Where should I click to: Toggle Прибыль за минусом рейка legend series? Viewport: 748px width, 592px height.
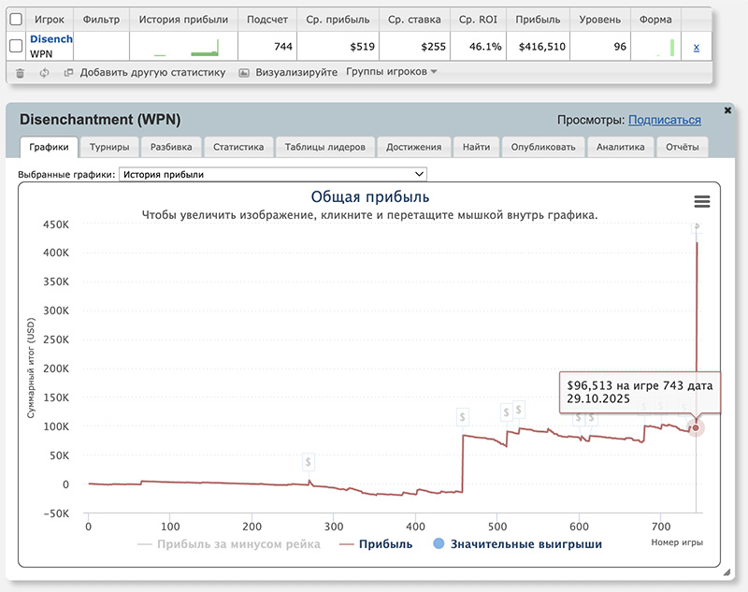click(x=229, y=543)
